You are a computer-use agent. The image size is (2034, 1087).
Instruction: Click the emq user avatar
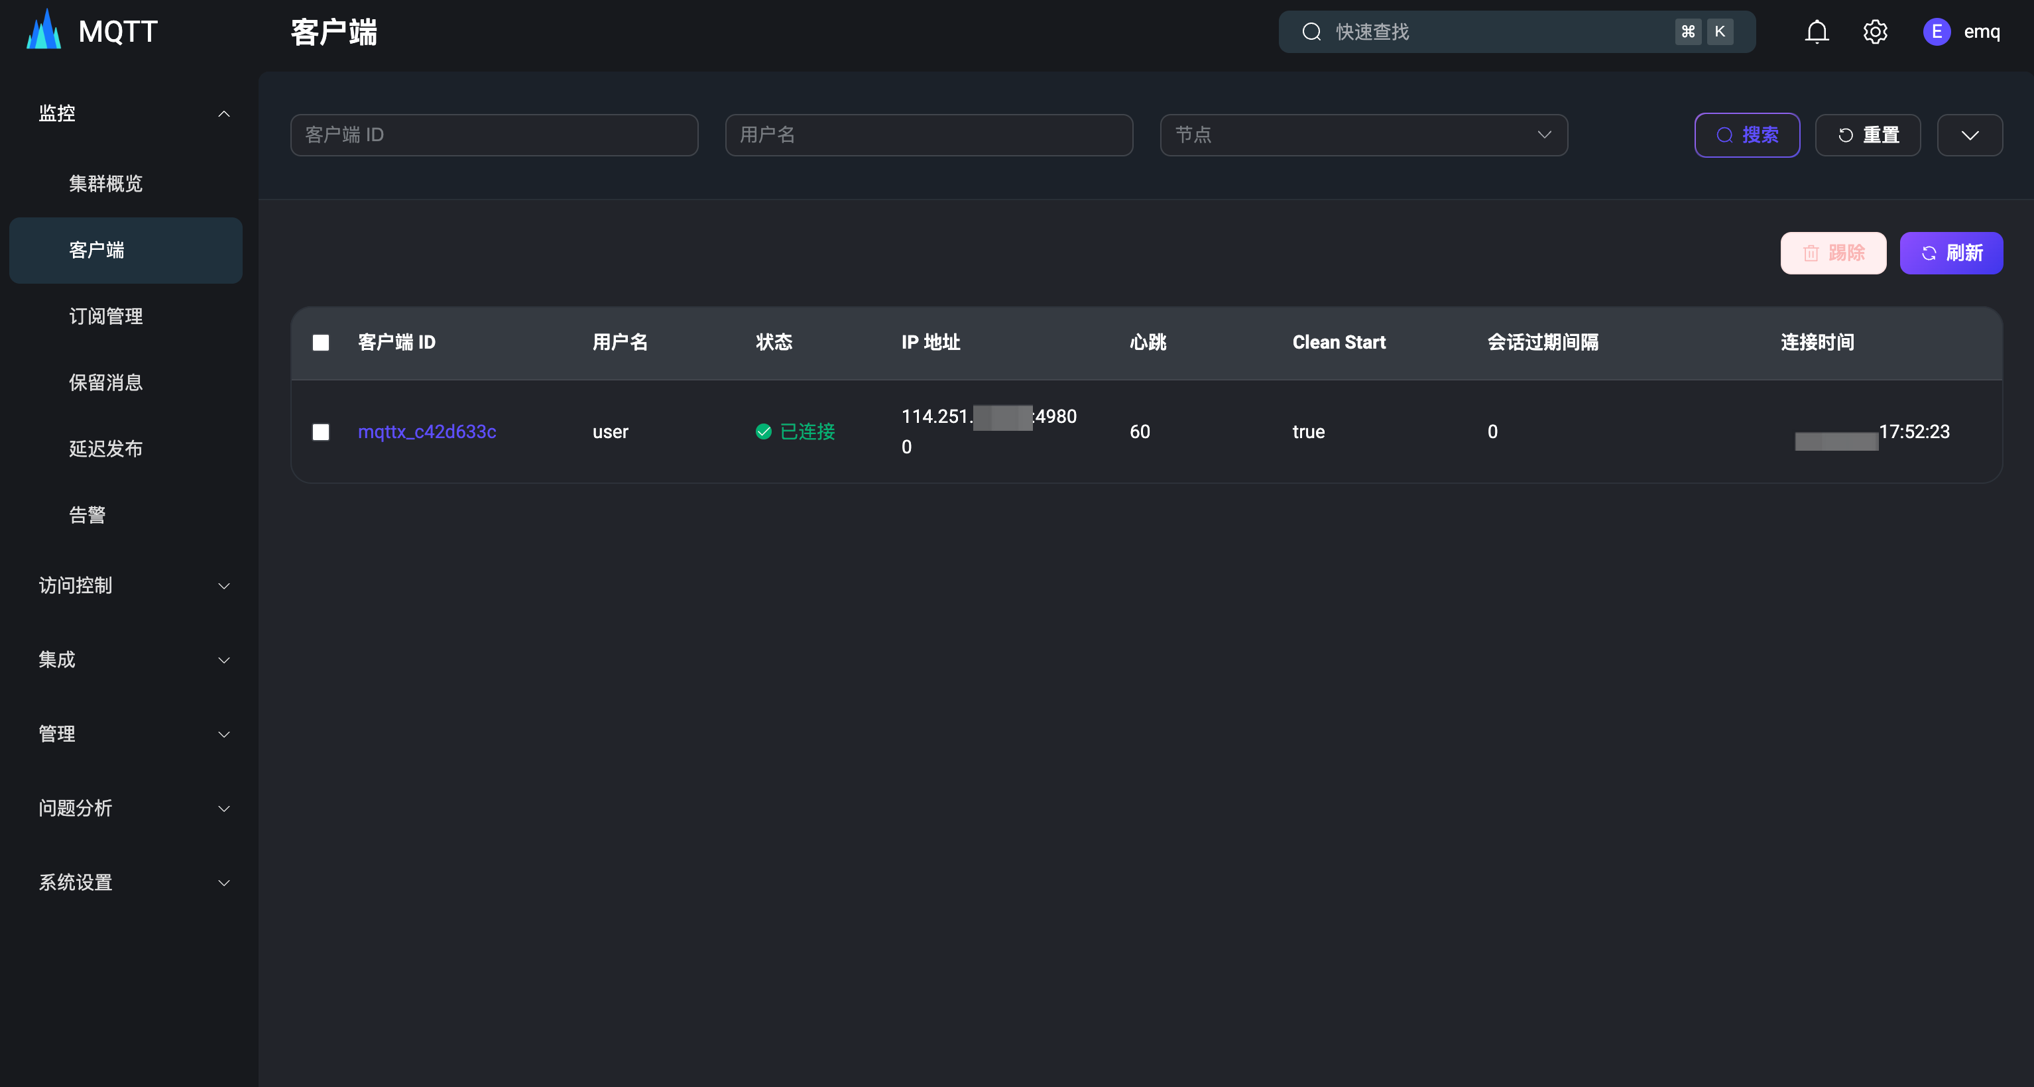[x=1936, y=32]
